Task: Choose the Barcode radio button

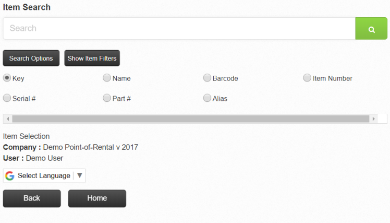Action: click(207, 78)
